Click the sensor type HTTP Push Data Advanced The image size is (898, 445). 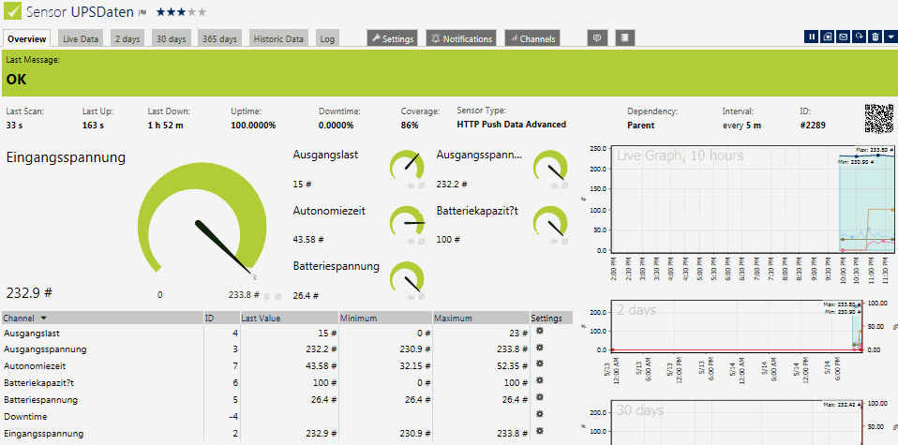coord(512,125)
